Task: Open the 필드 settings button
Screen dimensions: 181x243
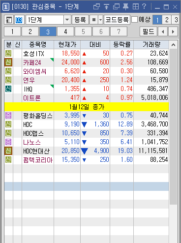Action: point(149,31)
